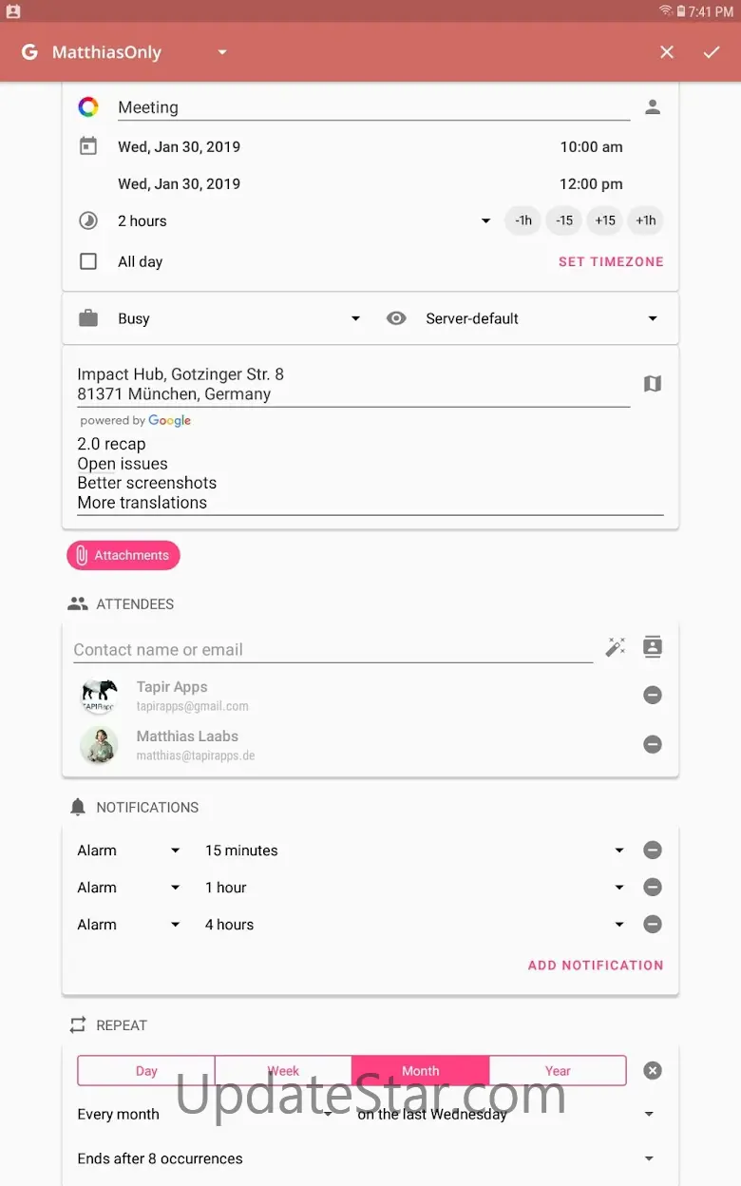Discard the event with the X icon

click(x=667, y=52)
